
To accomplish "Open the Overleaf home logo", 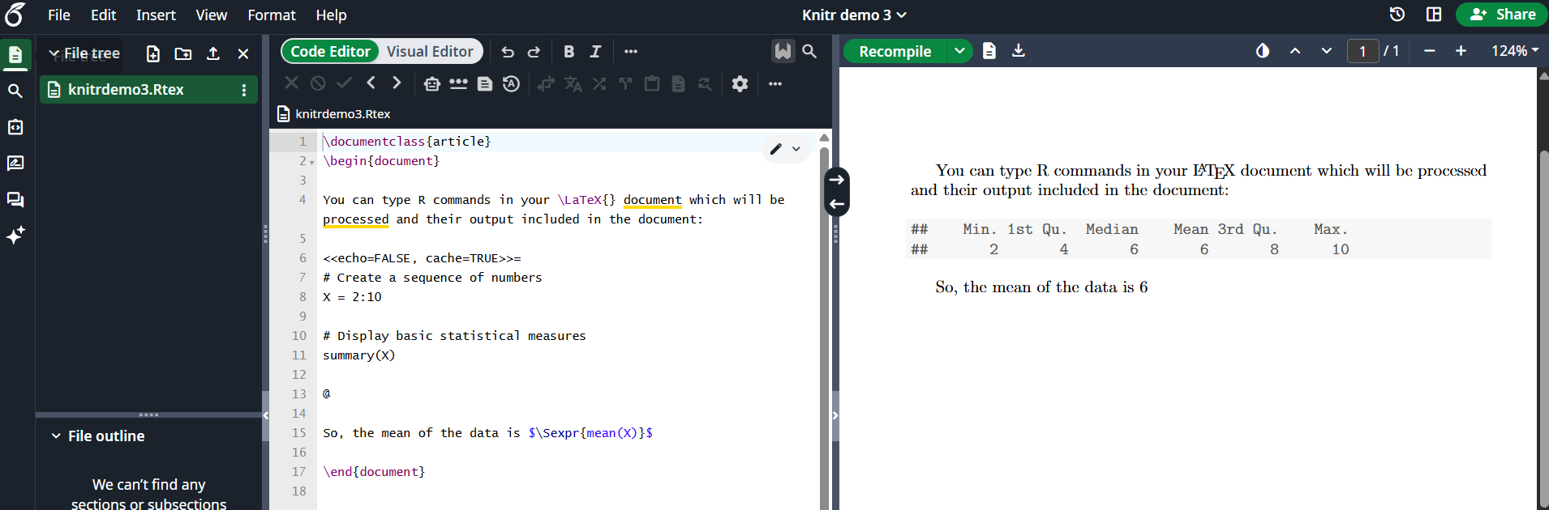I will click(15, 15).
